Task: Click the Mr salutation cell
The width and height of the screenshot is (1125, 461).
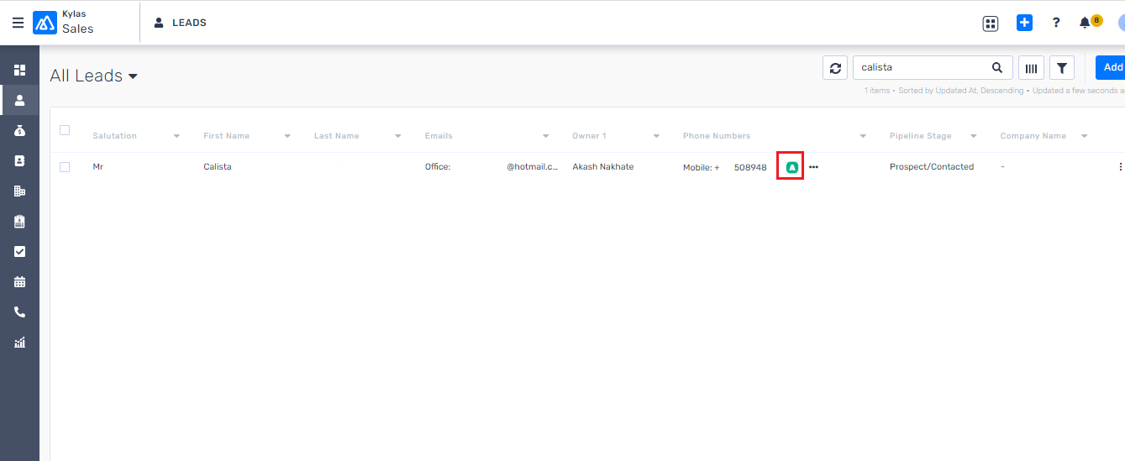Action: [98, 167]
